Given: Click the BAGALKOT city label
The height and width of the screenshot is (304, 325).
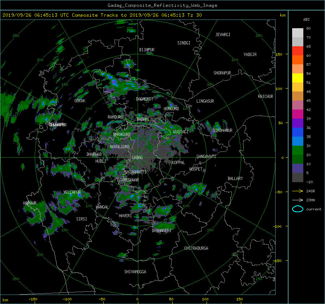Looking at the screenshot, I should pyautogui.click(x=144, y=99).
